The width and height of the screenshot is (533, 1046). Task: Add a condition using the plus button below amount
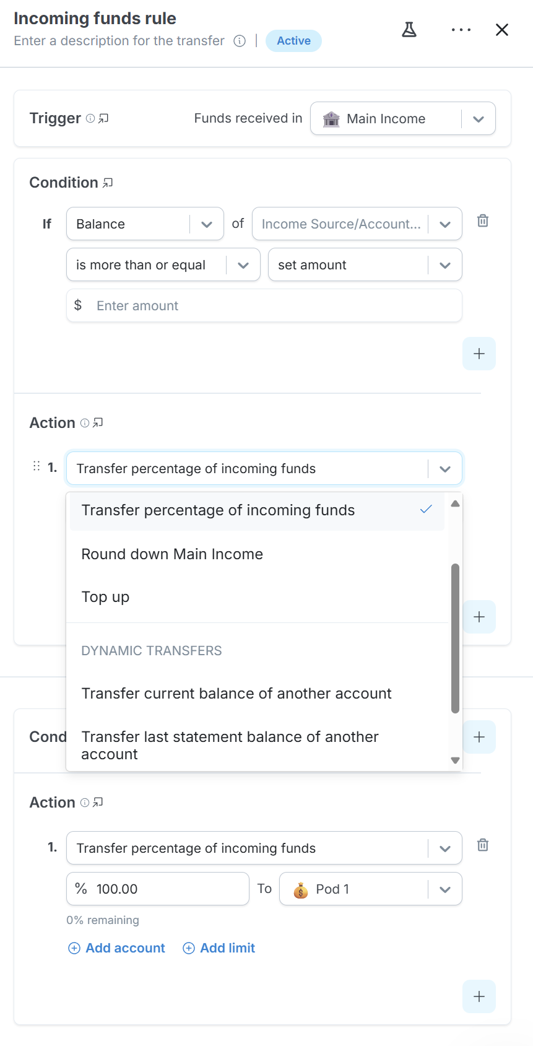[x=479, y=354]
